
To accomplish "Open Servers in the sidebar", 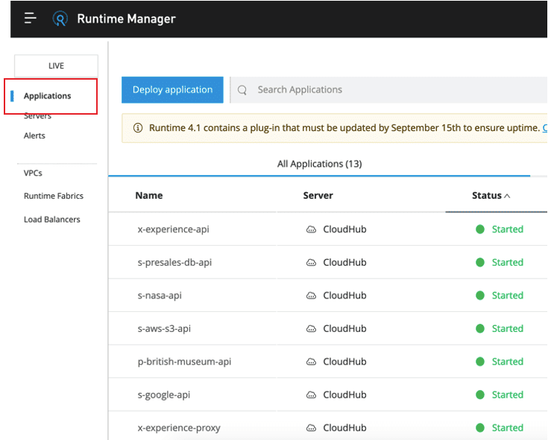I will (37, 115).
